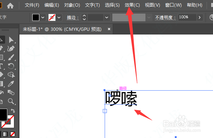Expand the fill color dropdown arrow
Screen dimensions: 213x138
pyautogui.click(x=43, y=17)
